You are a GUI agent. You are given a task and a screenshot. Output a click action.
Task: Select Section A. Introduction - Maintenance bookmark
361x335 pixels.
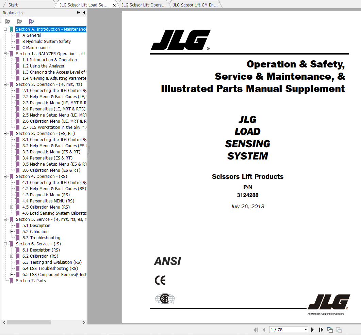pos(51,29)
